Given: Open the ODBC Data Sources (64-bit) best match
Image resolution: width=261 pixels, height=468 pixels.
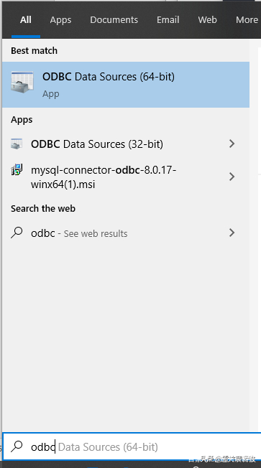Looking at the screenshot, I should pyautogui.click(x=126, y=85).
